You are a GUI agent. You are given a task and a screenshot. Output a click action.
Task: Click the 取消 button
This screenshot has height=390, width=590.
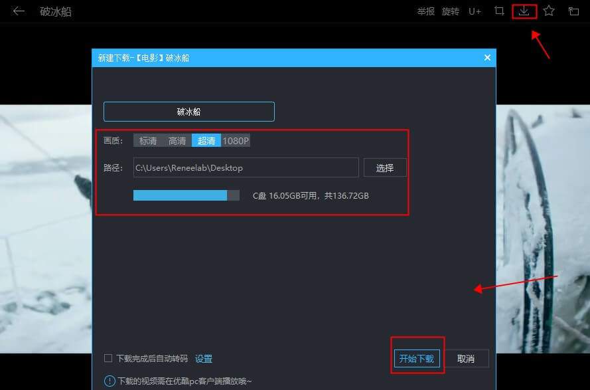(x=466, y=359)
